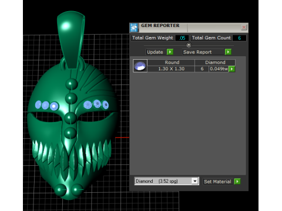This screenshot has width=282, height=211.
Task: Click the Save Report label
Action: coord(197,52)
